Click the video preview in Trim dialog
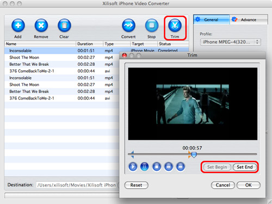Screen dimensions: 272x204 click(x=193, y=104)
